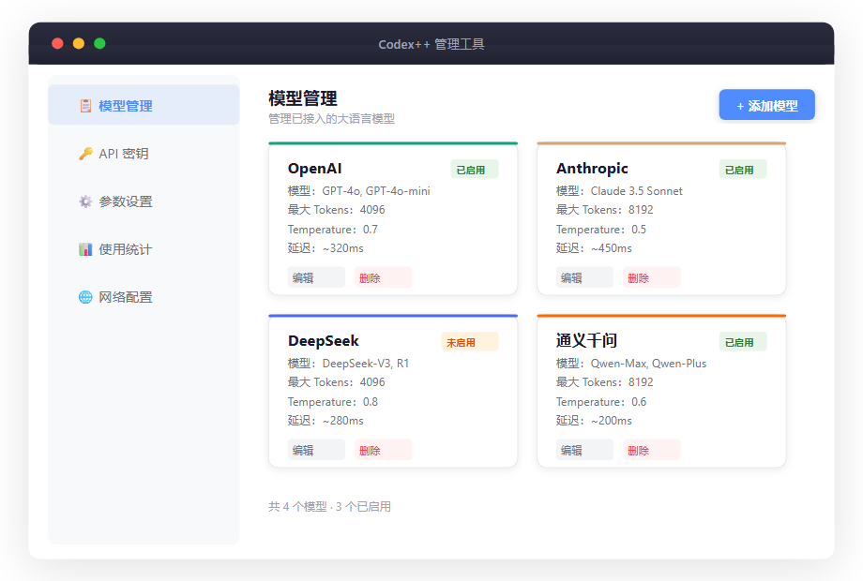This screenshot has width=863, height=581.
Task: Edit the 通义千问 model card
Action: click(x=584, y=450)
